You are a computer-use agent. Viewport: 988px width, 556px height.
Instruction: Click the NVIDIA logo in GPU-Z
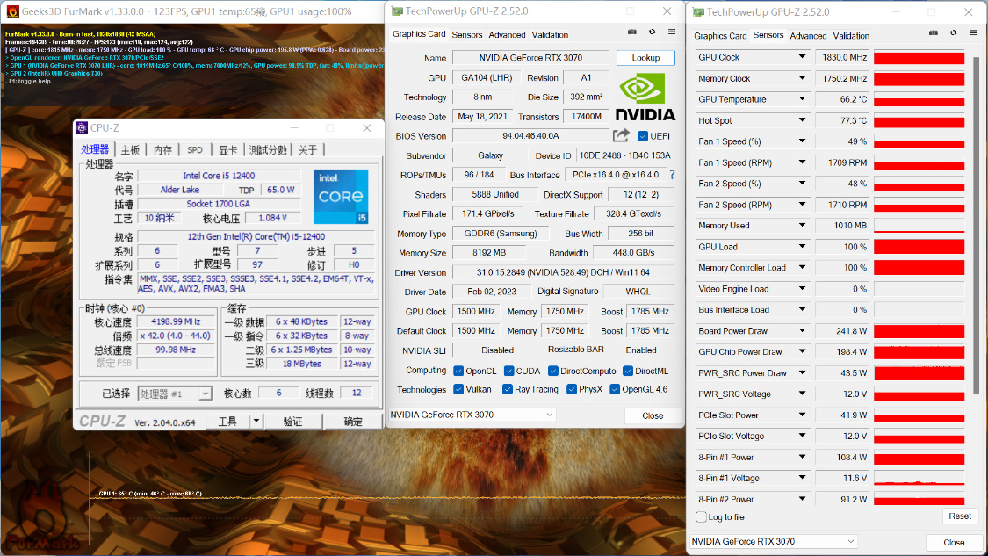click(645, 97)
